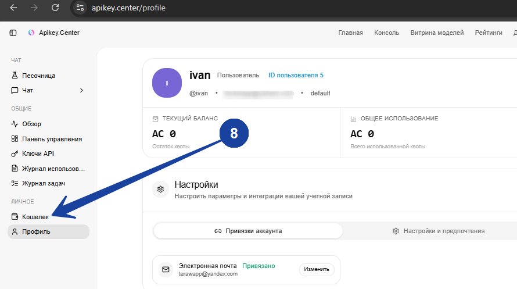Click the default group label
Viewport: 517px width, 289px height.
320,94
